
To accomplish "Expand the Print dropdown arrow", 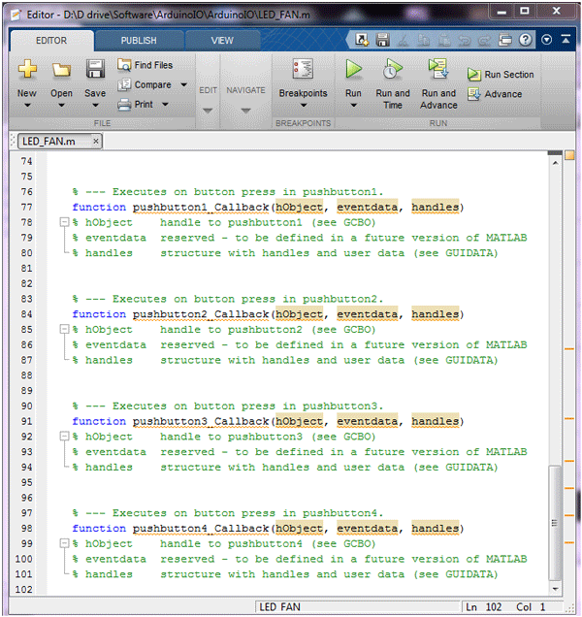I will [165, 104].
